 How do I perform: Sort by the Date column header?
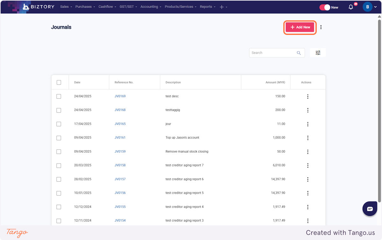[x=77, y=82]
